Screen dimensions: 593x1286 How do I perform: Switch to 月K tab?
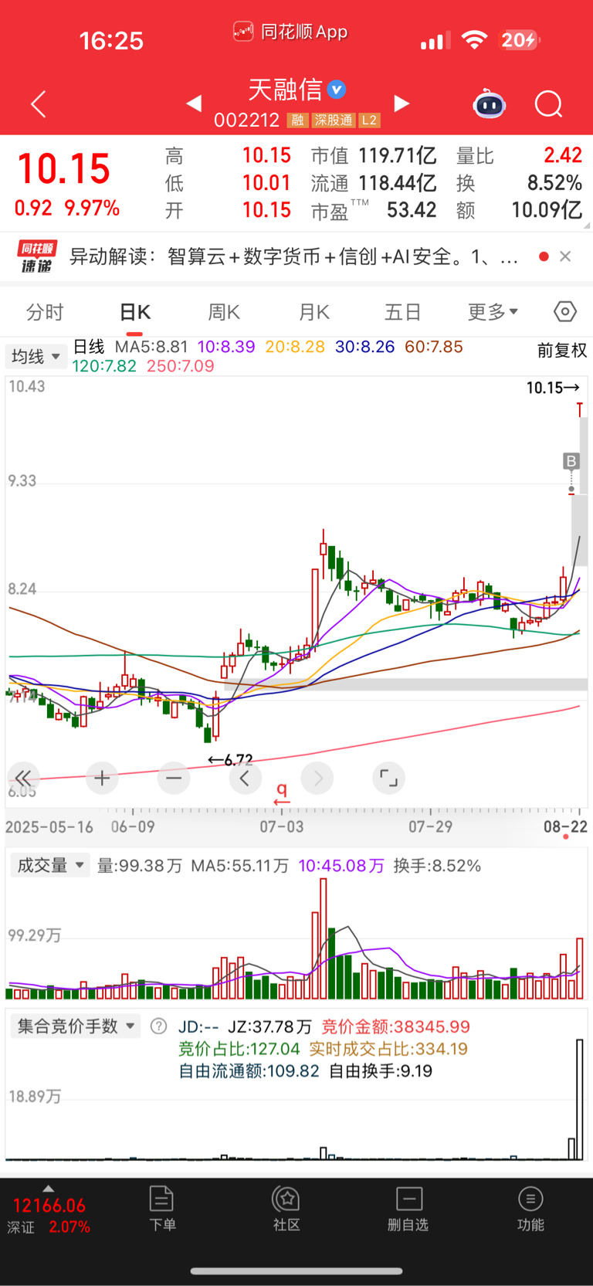[x=314, y=312]
